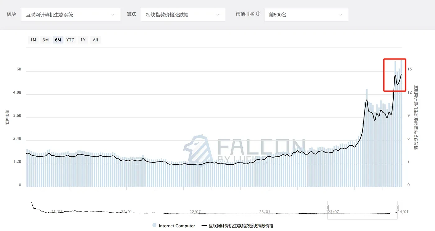435x231 pixels.
Task: Click the chevron arrow in 板块指数价格涨跌幅 dropdown
Action: point(218,15)
